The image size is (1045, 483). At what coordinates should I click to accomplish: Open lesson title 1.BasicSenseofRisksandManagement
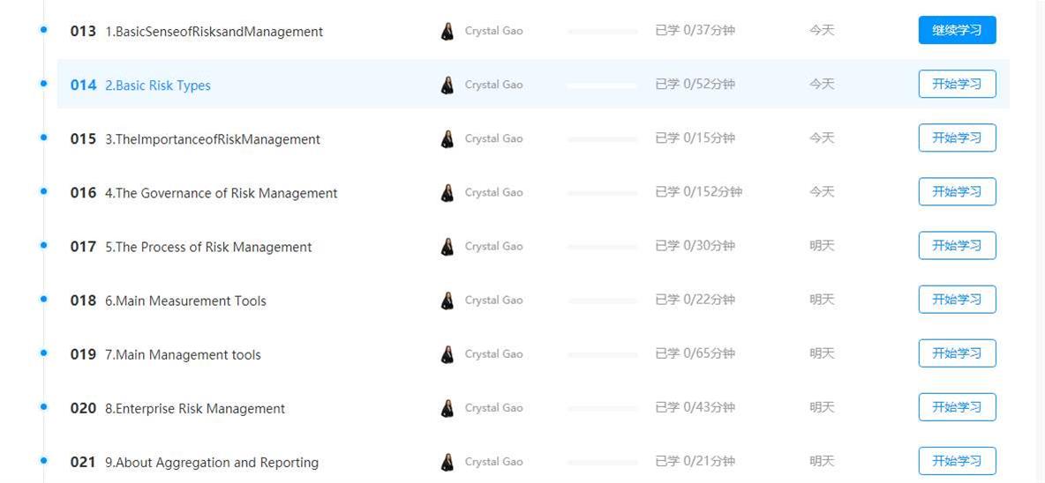tap(214, 31)
